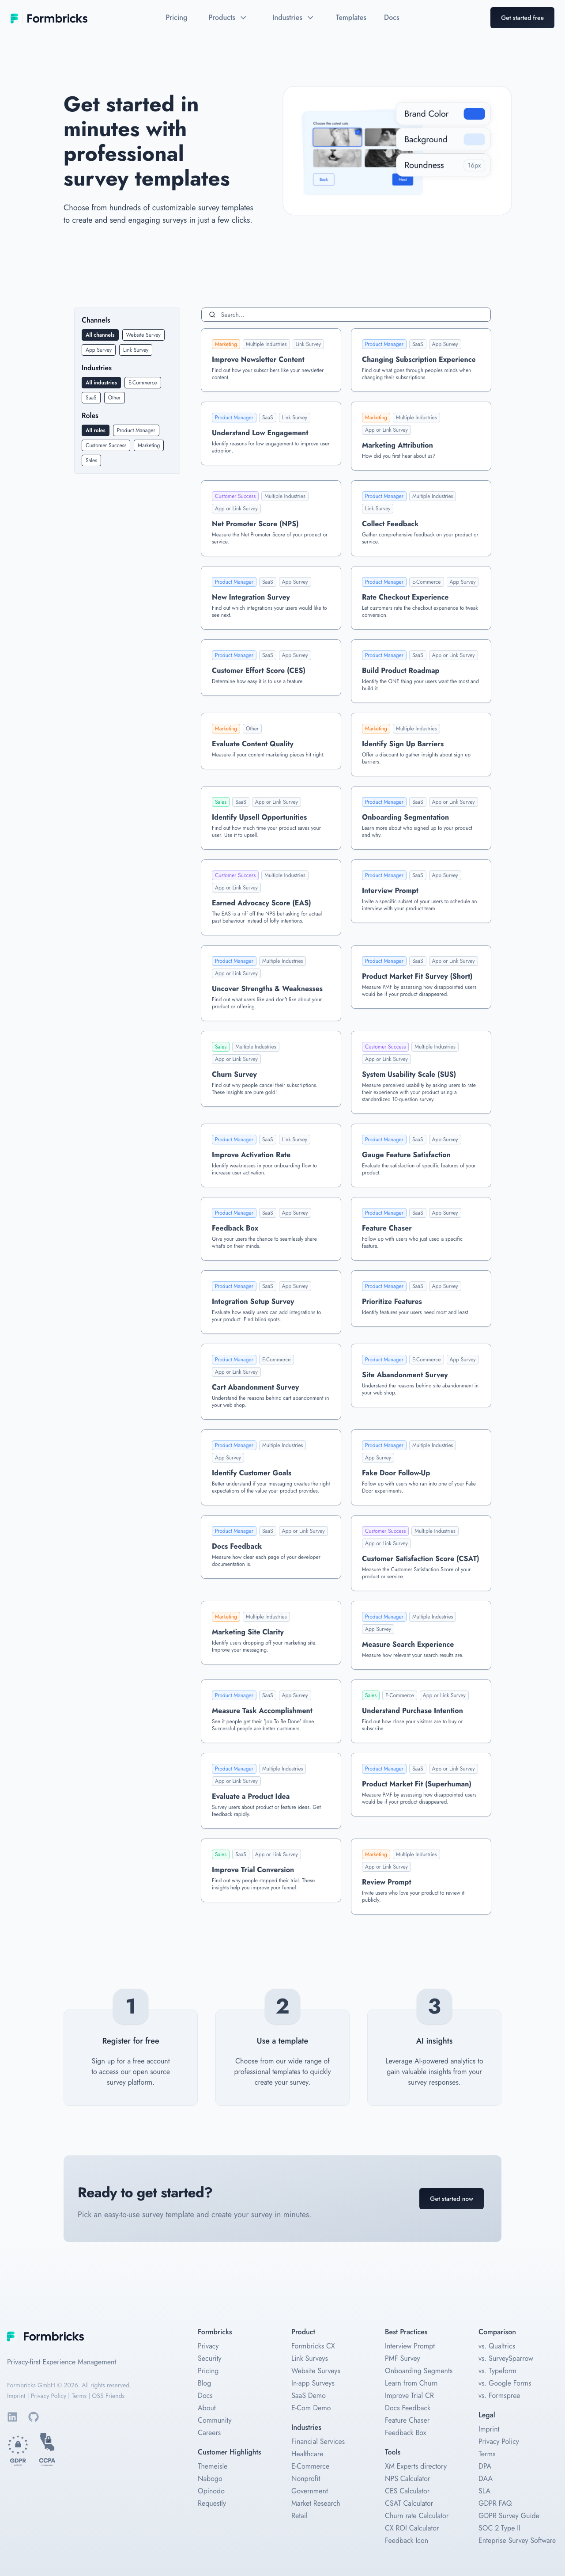Open the Improve Trial Conversion template
This screenshot has width=565, height=2576.
(x=271, y=1871)
